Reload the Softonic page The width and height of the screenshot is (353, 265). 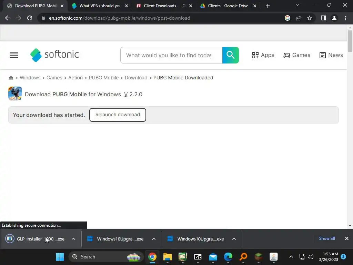tap(30, 18)
